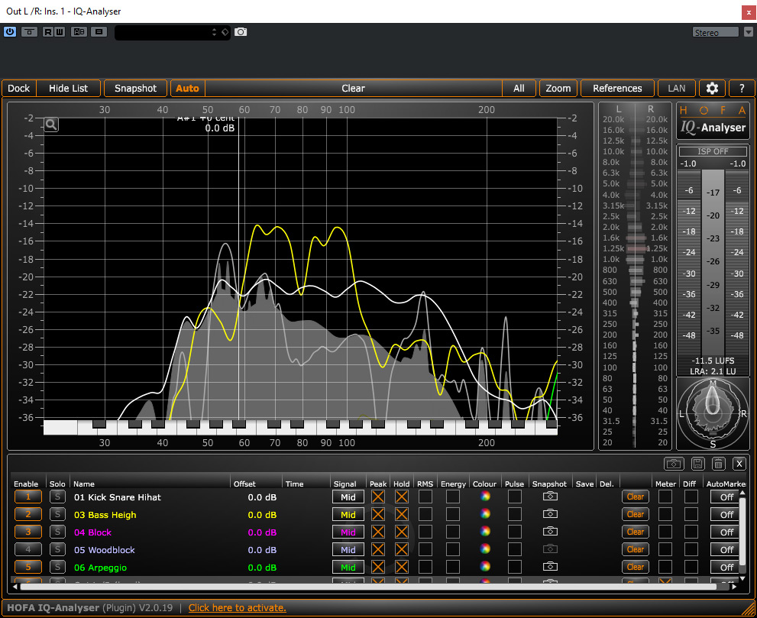Click the magnifier icon in the spectrum graph
757x618 pixels.
click(x=51, y=124)
